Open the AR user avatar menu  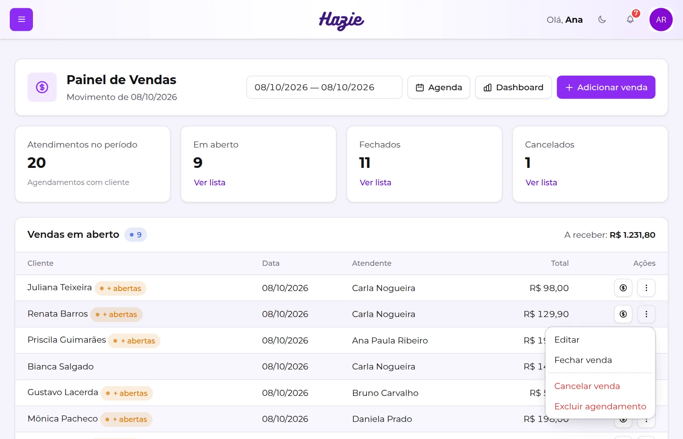(x=661, y=20)
